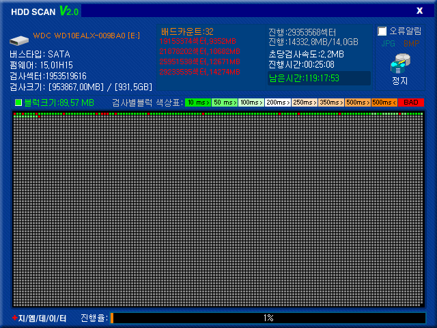
Task: Click the HDD SCAN V2.0 title
Action: 45,12
